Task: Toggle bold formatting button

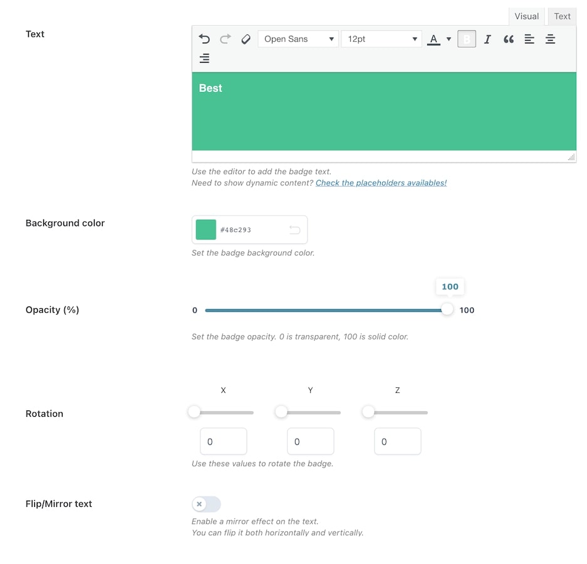Action: 467,39
